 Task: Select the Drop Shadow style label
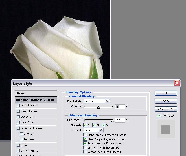coord(29,106)
